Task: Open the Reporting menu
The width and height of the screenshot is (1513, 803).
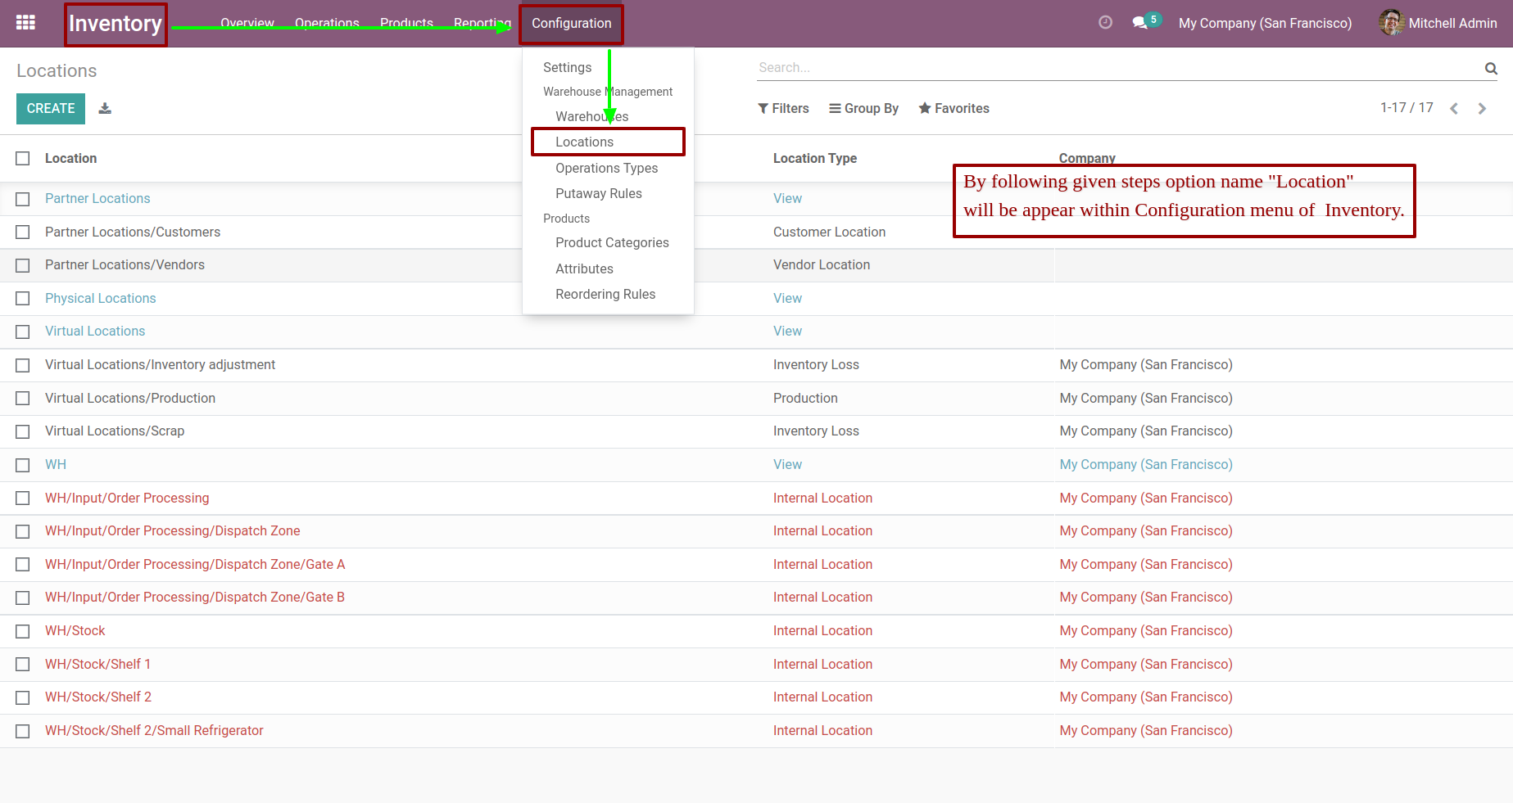Action: (x=482, y=23)
